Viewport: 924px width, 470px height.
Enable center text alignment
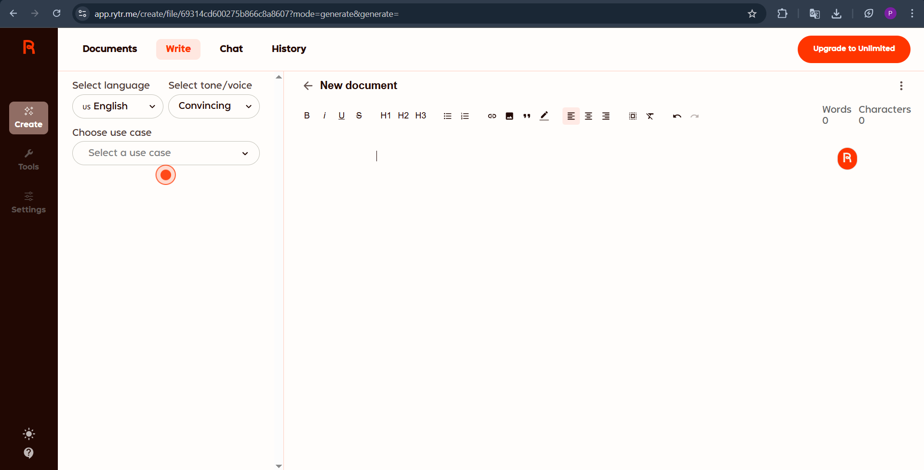[x=588, y=116]
